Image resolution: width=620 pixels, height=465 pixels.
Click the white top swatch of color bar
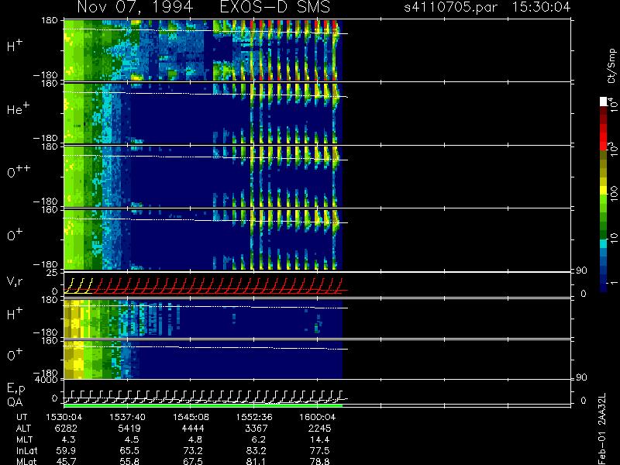(604, 102)
